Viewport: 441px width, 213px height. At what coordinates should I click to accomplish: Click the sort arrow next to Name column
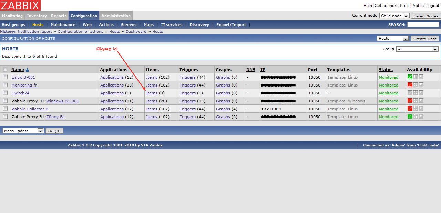pyautogui.click(x=27, y=70)
